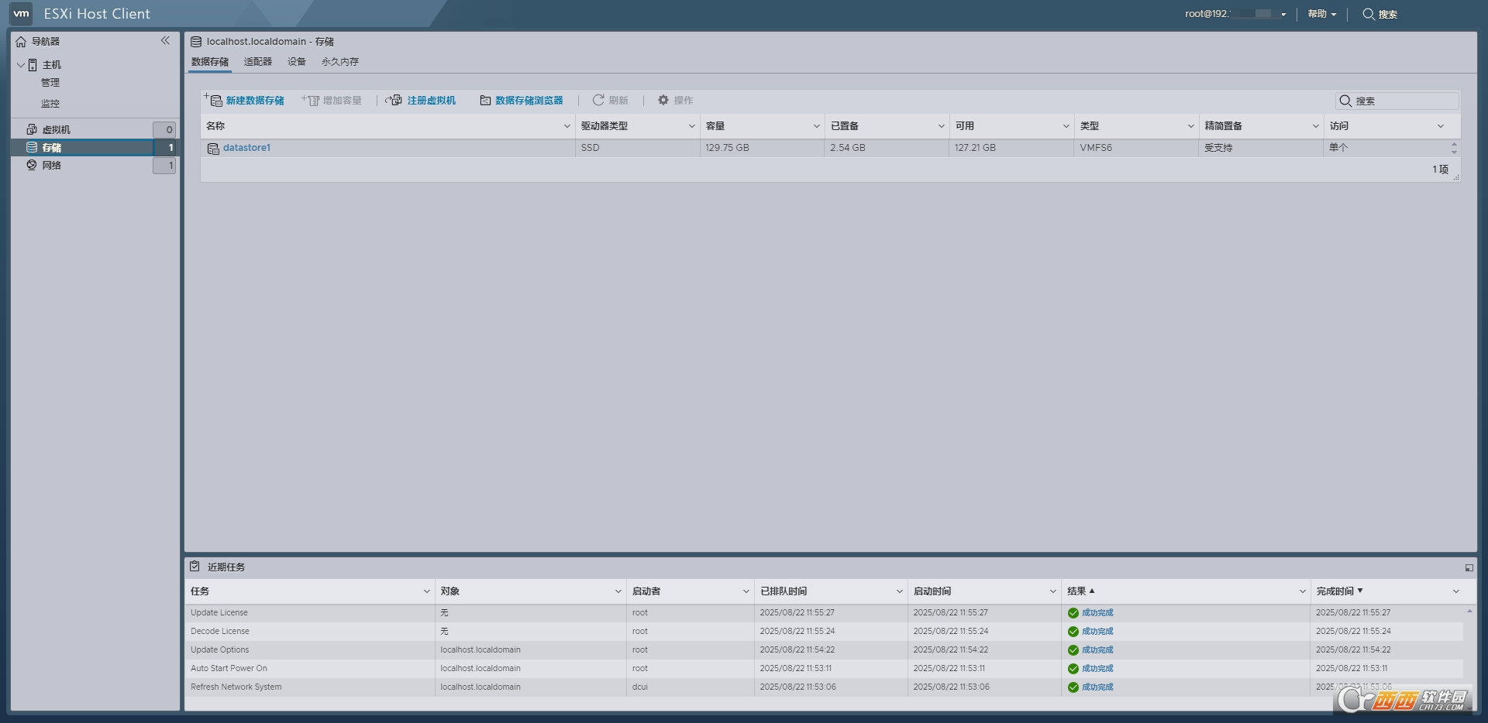
Task: Open the datastore1 link
Action: point(246,148)
